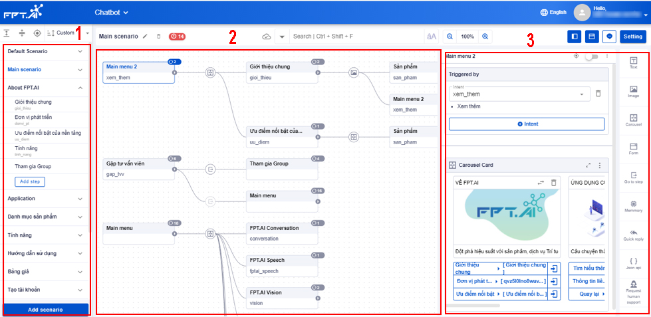
Task: Click the add Intent button
Action: [527, 124]
